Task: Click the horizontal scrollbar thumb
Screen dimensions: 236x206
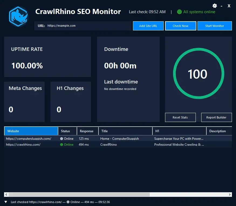Action: tap(79, 195)
